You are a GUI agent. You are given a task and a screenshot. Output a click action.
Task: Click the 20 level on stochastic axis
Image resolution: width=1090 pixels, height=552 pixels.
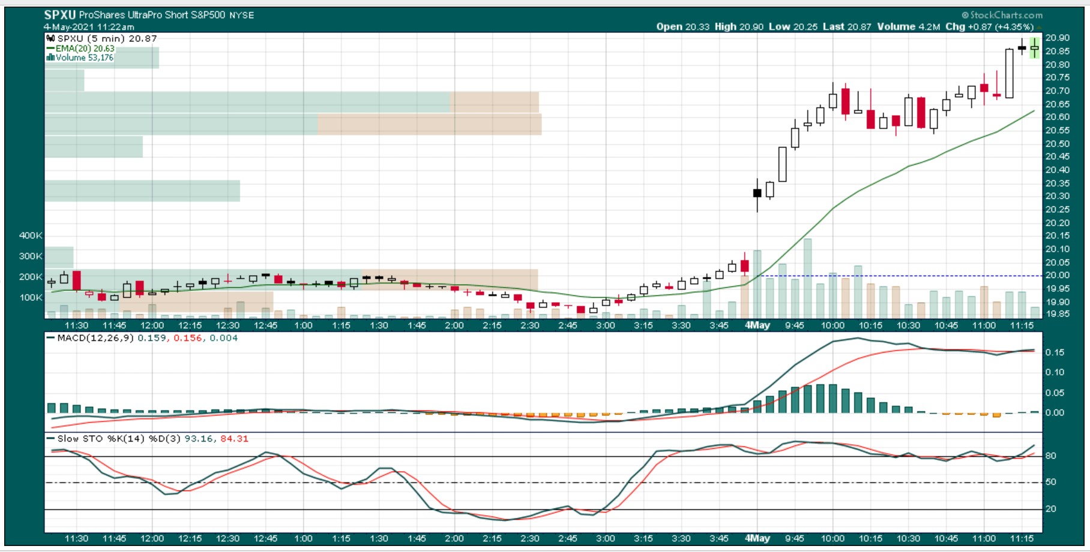(x=1050, y=509)
